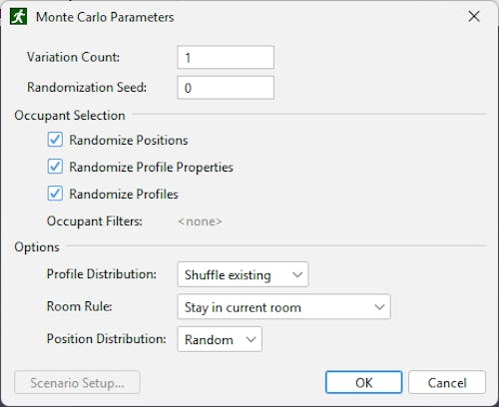499x407 pixels.
Task: Close the Monte Carlo Parameters dialog
Action: pyautogui.click(x=474, y=16)
